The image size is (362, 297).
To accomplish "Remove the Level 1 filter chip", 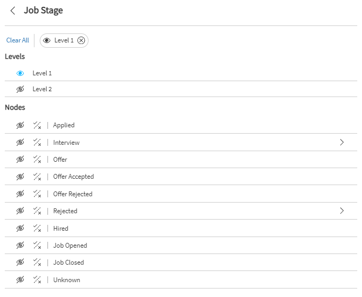I will [x=81, y=40].
